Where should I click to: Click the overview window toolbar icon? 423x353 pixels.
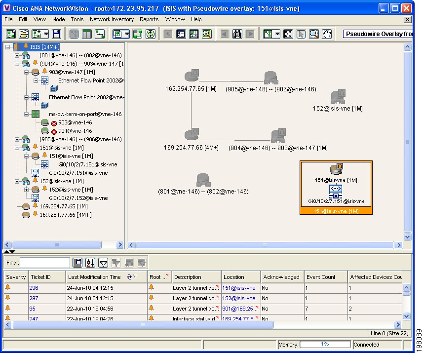193,34
